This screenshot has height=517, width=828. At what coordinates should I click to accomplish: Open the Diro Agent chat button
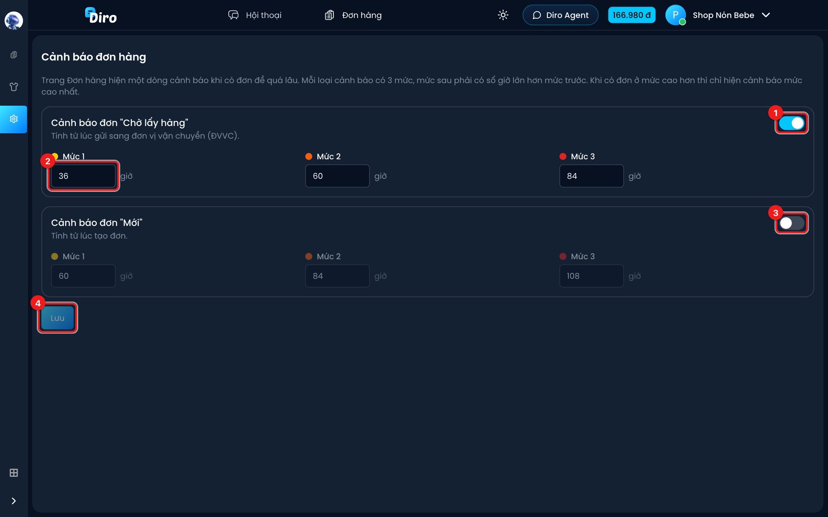pyautogui.click(x=560, y=15)
